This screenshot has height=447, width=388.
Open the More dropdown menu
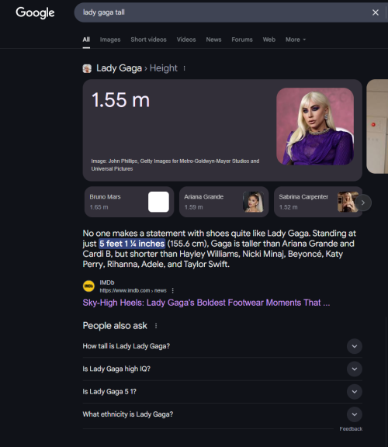coord(296,40)
